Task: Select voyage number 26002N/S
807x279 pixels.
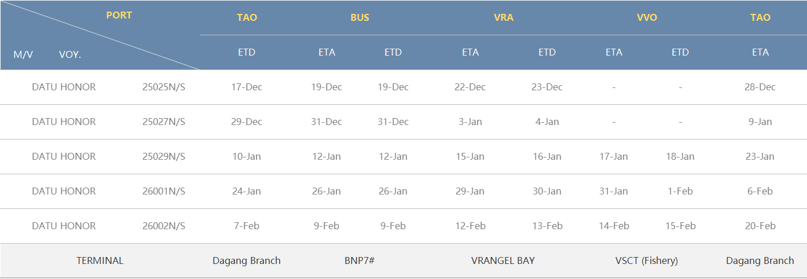Action: (x=164, y=226)
